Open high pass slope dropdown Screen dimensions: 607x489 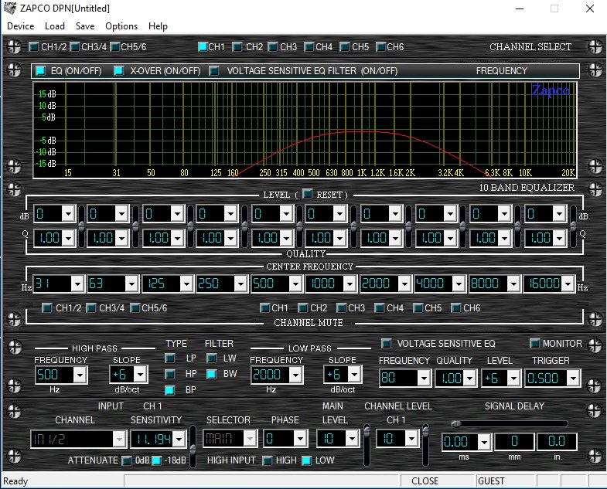click(140, 374)
